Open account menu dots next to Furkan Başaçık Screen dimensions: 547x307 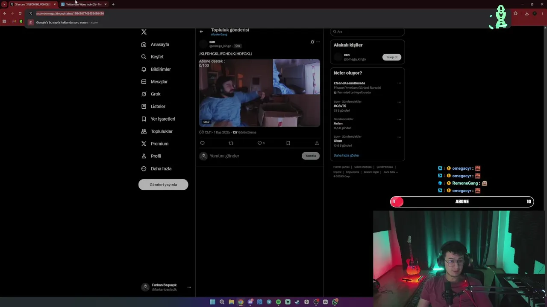coord(189,287)
